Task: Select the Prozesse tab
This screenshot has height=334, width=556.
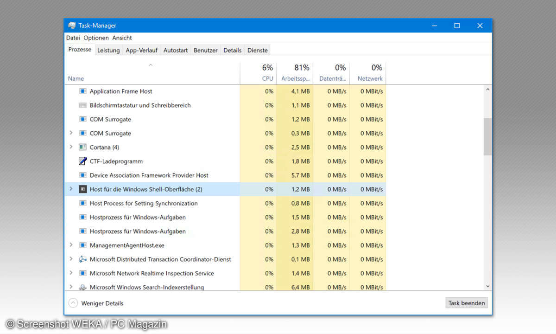Action: tap(80, 50)
